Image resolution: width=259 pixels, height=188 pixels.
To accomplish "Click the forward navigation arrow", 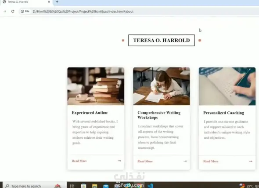I will point(5,11).
